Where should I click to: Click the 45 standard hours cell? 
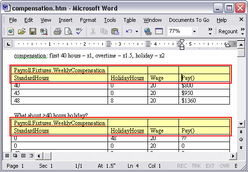60,93
